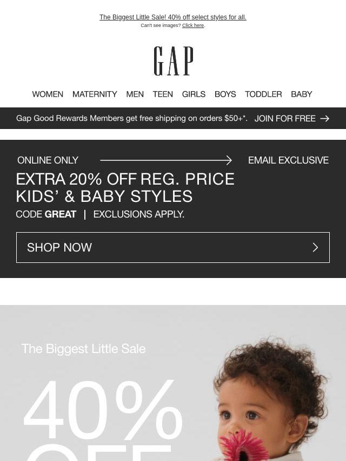
Task: Click the Shop Now button
Action: [x=173, y=247]
